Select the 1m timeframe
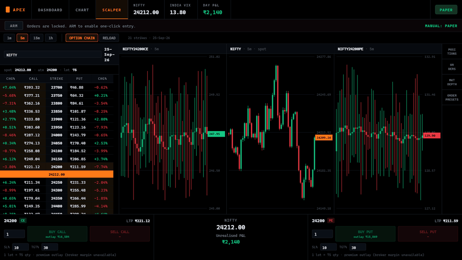This screenshot has width=462, height=260. coord(9,38)
